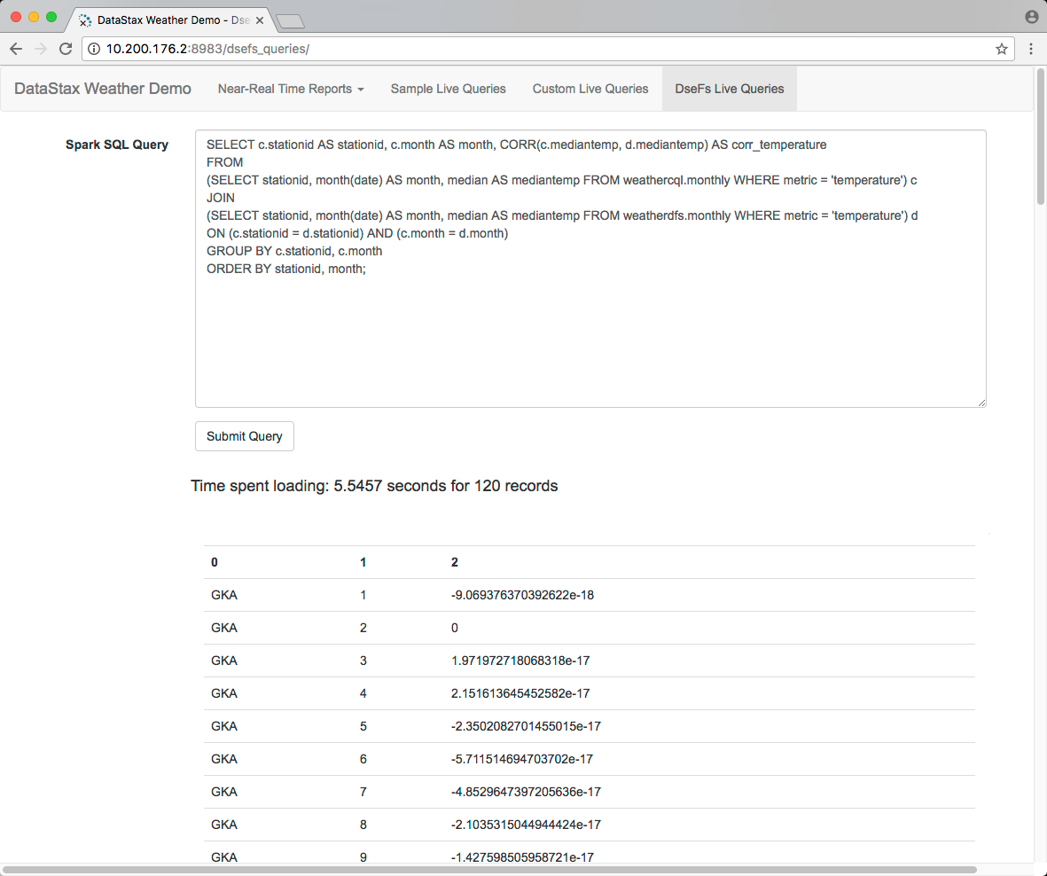The image size is (1047, 876).
Task: Click the horizontal scrollbar at bottom
Action: coord(489,870)
